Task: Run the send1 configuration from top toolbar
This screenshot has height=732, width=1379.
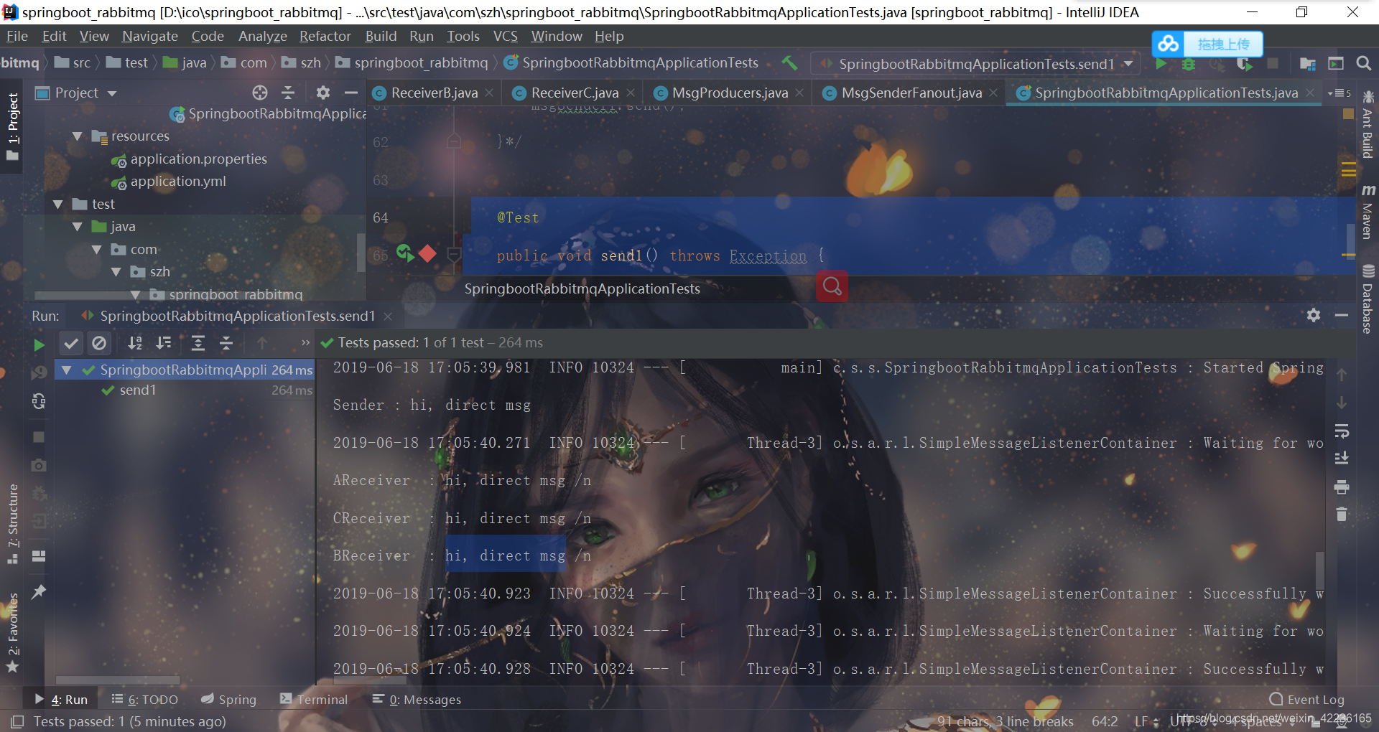Action: click(1161, 64)
